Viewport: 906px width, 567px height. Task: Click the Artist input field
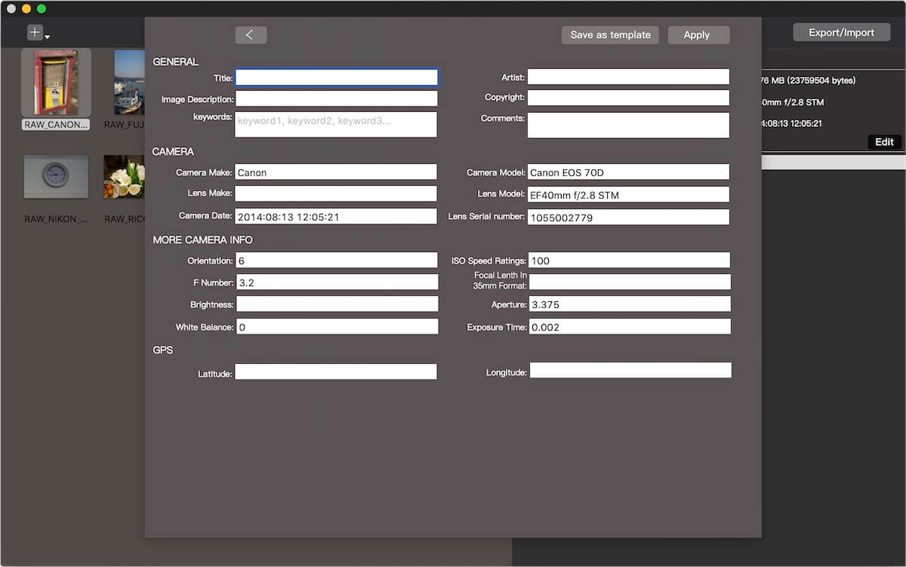(628, 76)
